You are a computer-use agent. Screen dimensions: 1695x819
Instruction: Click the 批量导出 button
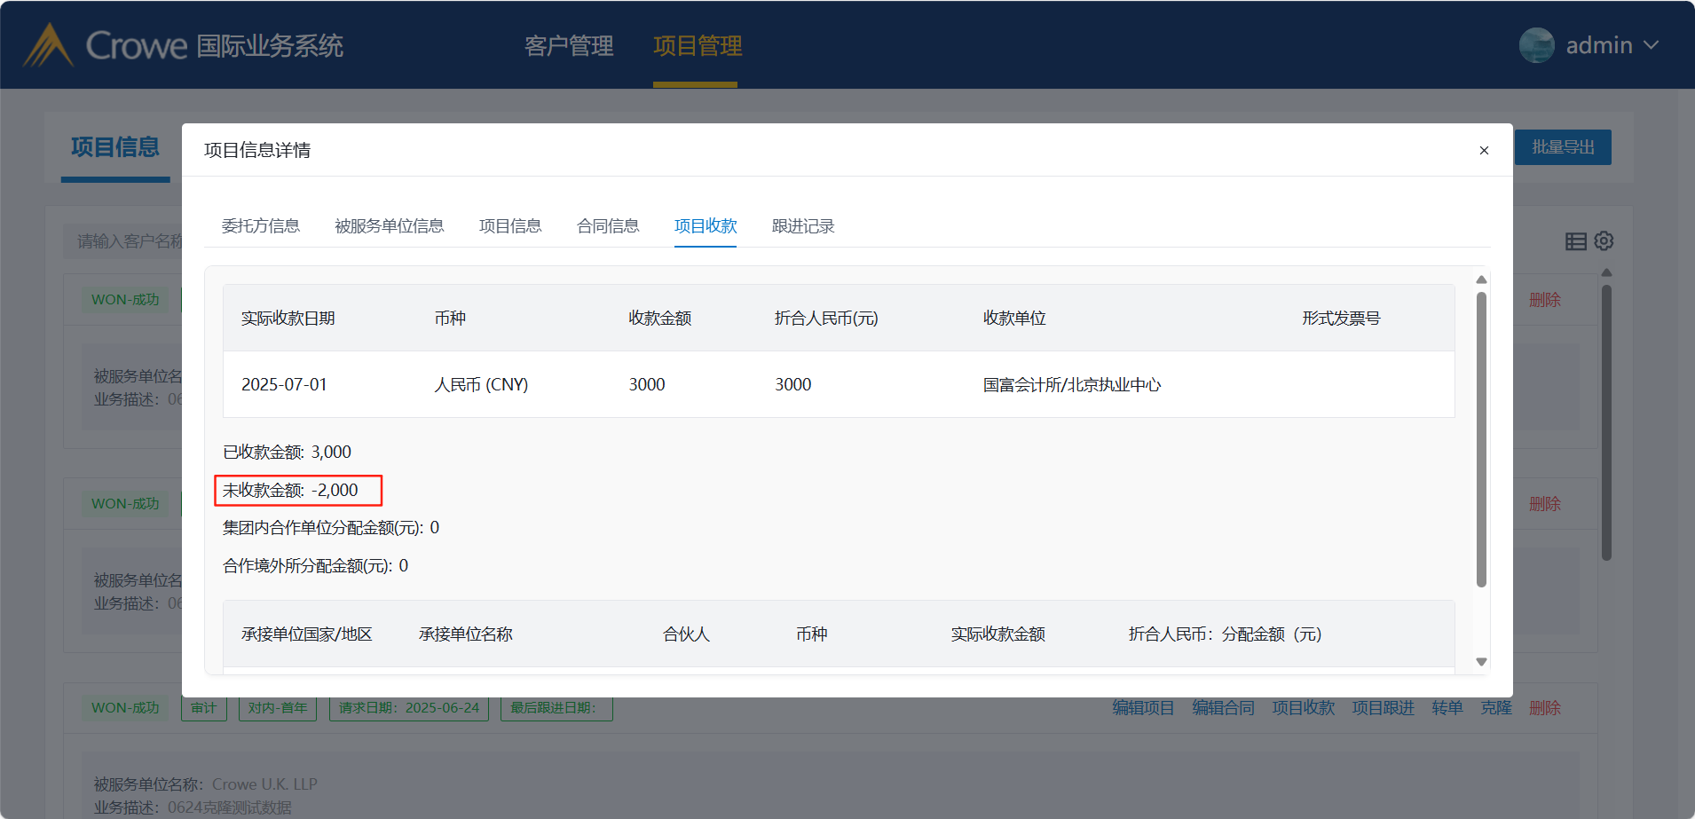1563,147
